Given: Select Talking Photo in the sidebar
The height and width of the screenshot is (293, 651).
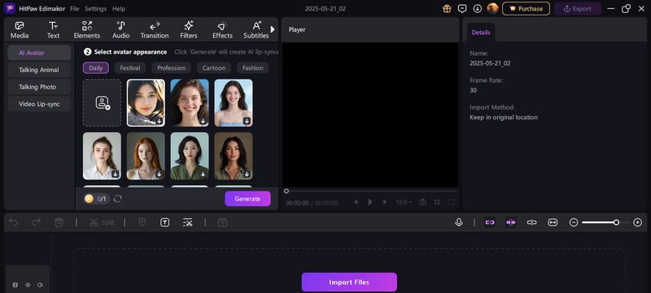Looking at the screenshot, I should (39, 87).
